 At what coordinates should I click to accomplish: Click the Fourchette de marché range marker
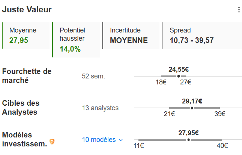pyautogui.click(x=179, y=76)
